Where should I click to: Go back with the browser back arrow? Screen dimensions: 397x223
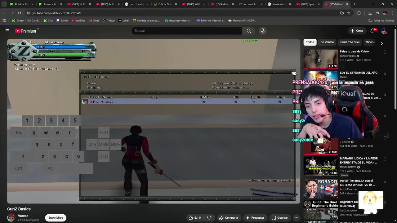[x=5, y=13]
